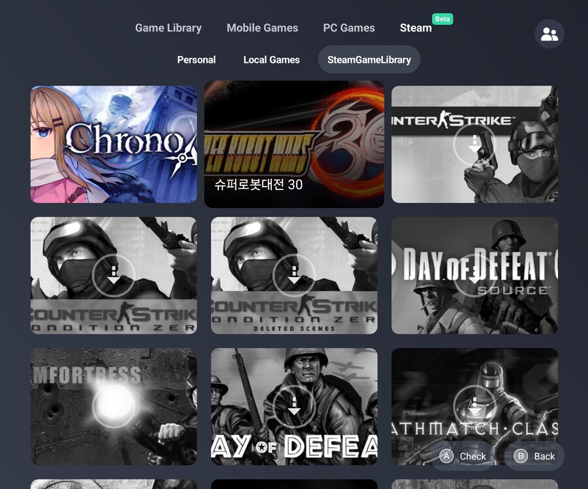This screenshot has height=489, width=588.
Task: Switch to the PC Games tab
Action: (349, 27)
